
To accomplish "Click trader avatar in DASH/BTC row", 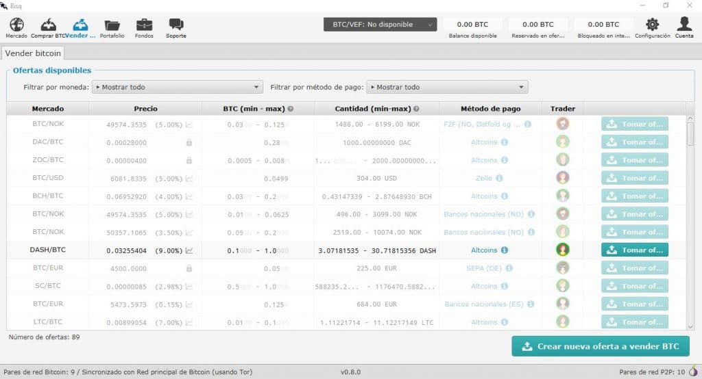I will pyautogui.click(x=563, y=250).
